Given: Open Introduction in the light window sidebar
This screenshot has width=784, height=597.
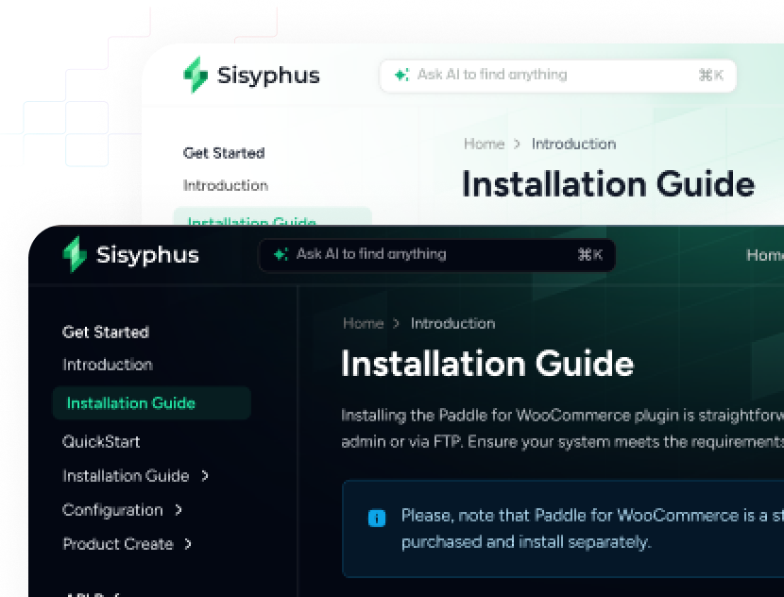Looking at the screenshot, I should [x=226, y=185].
